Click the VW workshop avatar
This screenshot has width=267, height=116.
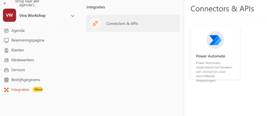pyautogui.click(x=9, y=15)
